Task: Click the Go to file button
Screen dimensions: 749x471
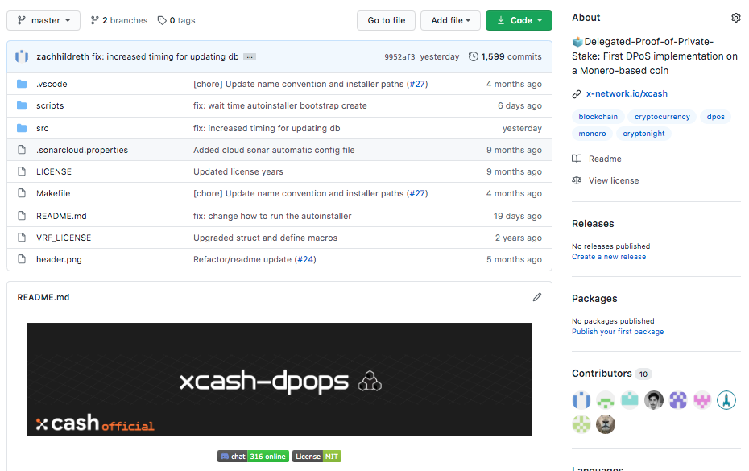Action: [x=386, y=21]
